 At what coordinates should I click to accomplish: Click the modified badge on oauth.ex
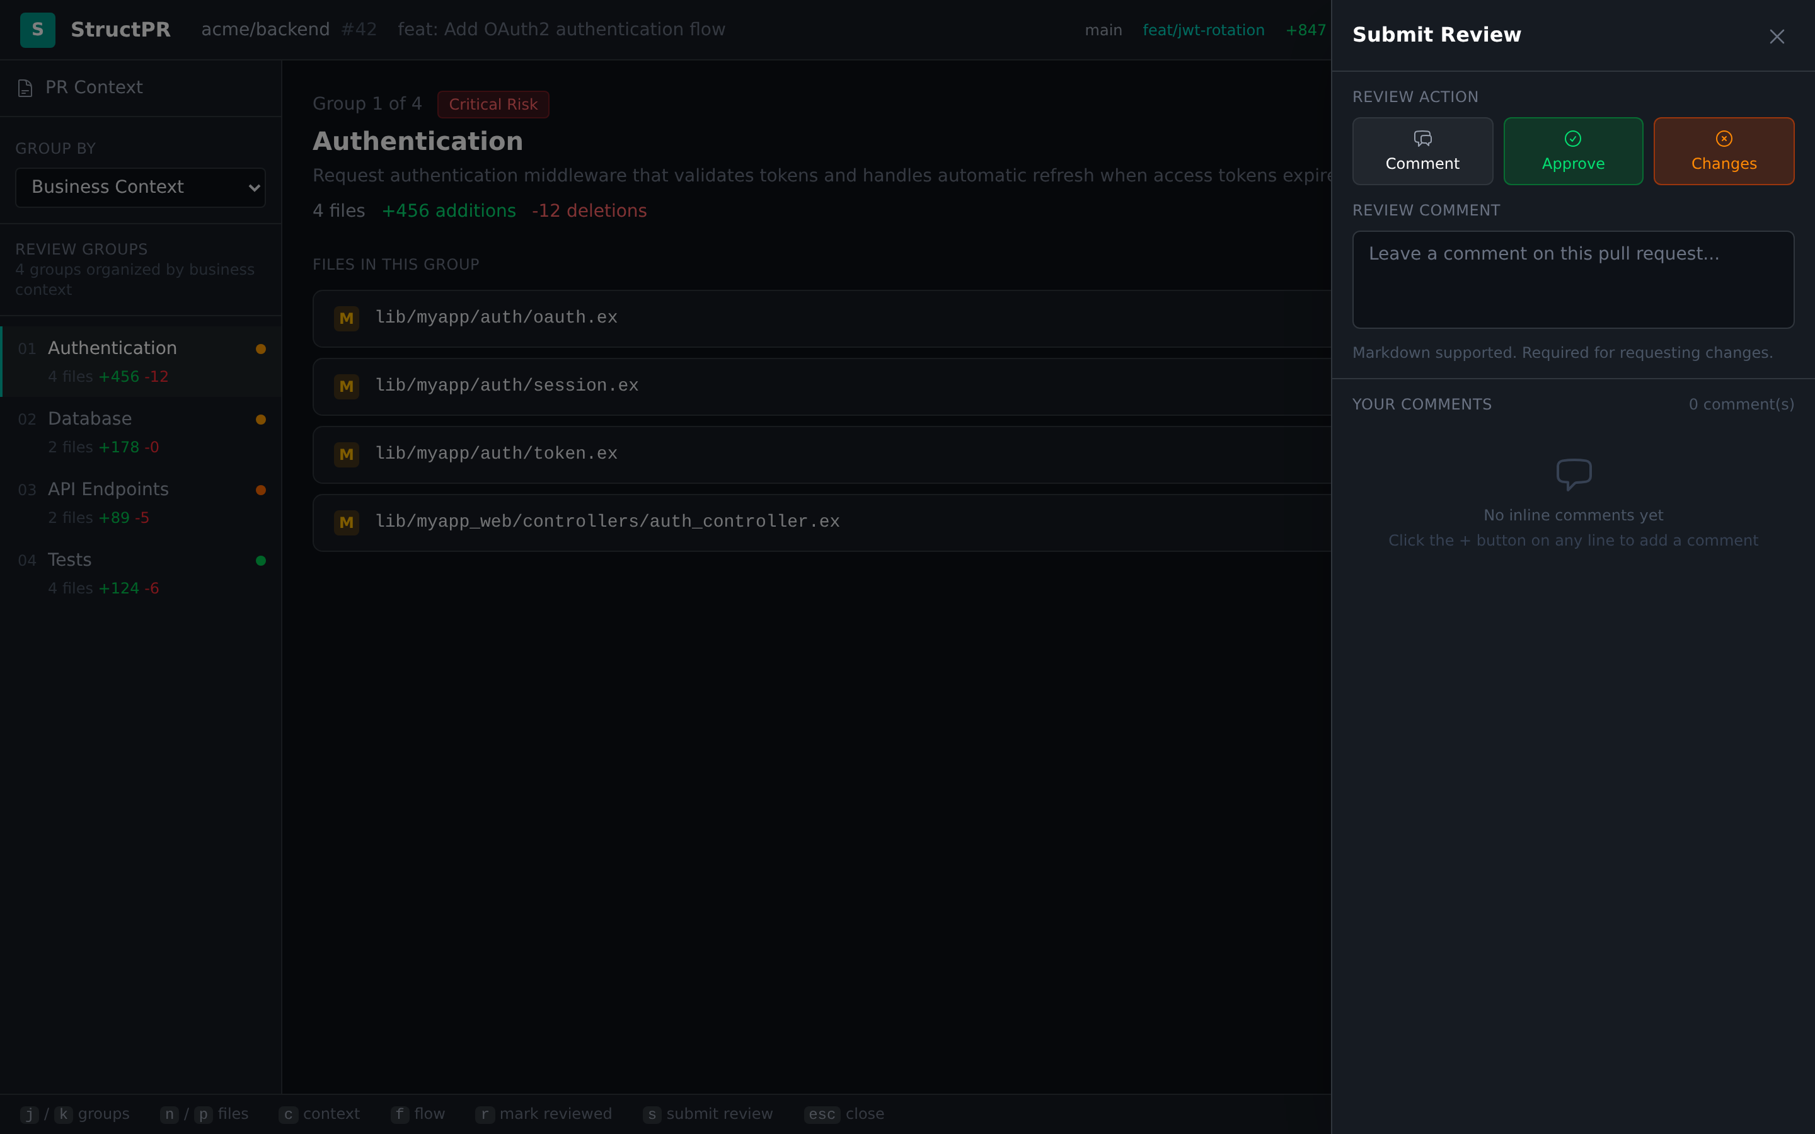pyautogui.click(x=347, y=318)
